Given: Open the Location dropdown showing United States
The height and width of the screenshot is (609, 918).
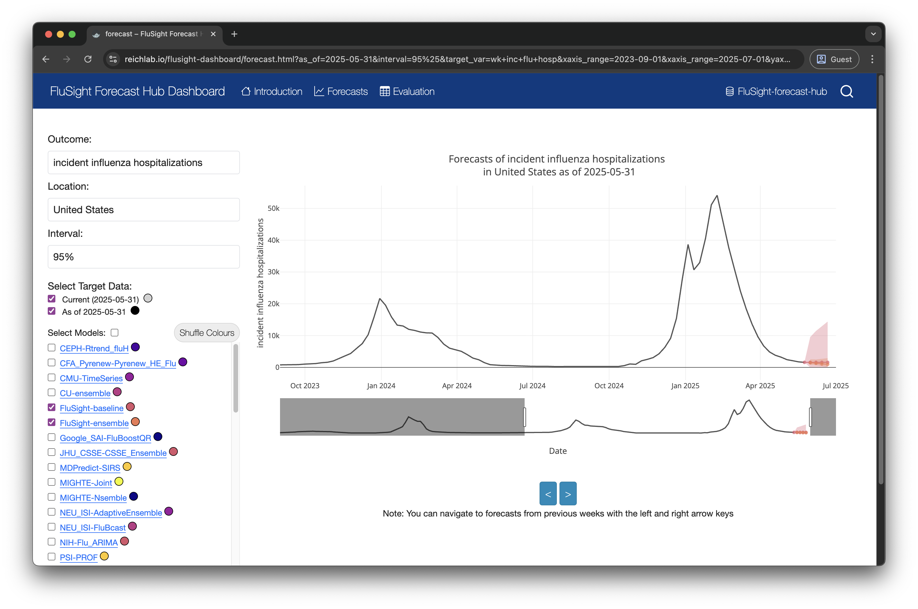Looking at the screenshot, I should [x=143, y=210].
